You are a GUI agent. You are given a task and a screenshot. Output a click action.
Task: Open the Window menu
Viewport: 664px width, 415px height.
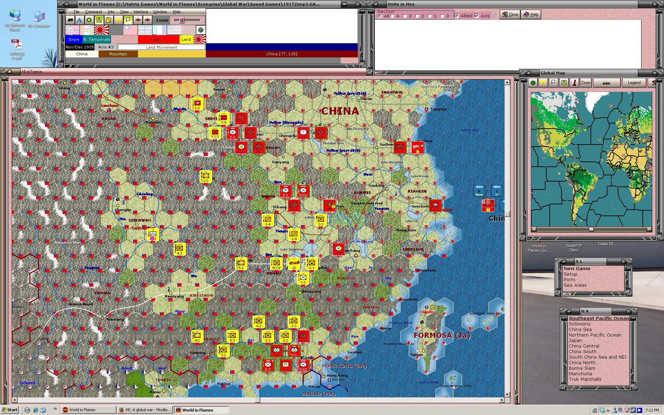(x=160, y=12)
